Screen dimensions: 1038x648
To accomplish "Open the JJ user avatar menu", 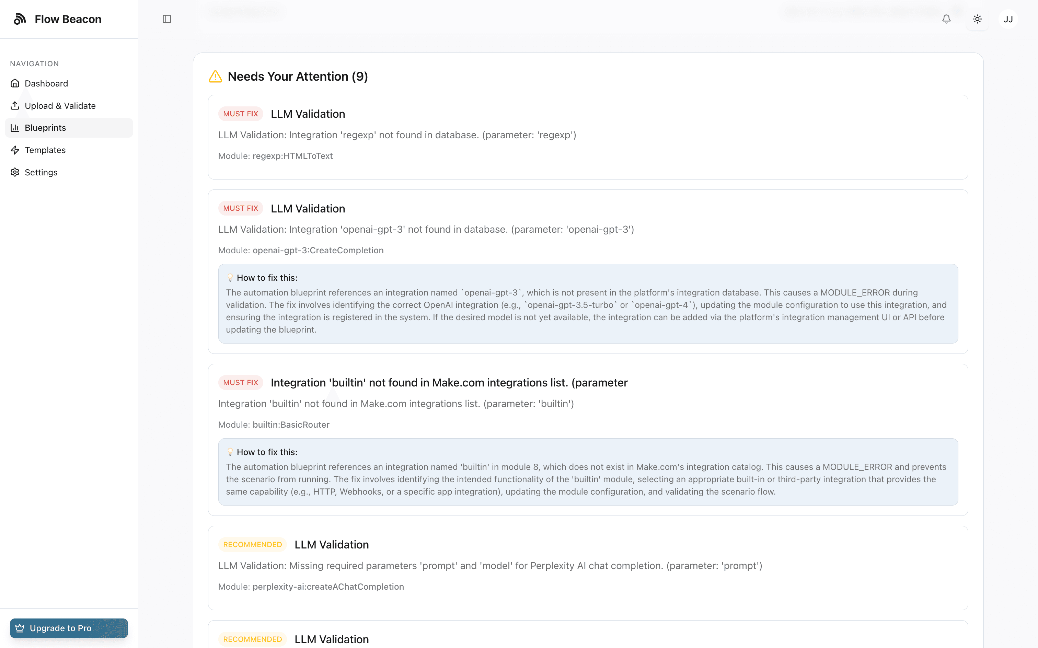I will pyautogui.click(x=1008, y=19).
